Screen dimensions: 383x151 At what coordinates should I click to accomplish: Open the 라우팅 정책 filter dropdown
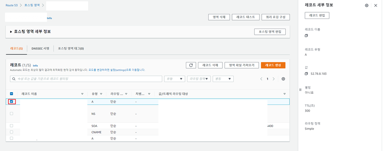(199, 79)
